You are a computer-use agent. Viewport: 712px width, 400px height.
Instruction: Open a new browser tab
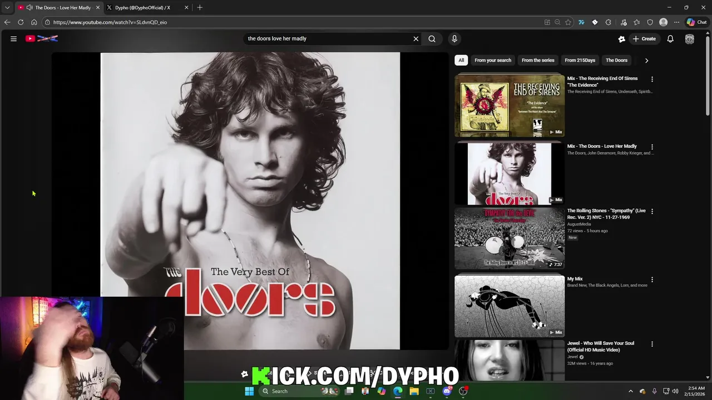[200, 8]
